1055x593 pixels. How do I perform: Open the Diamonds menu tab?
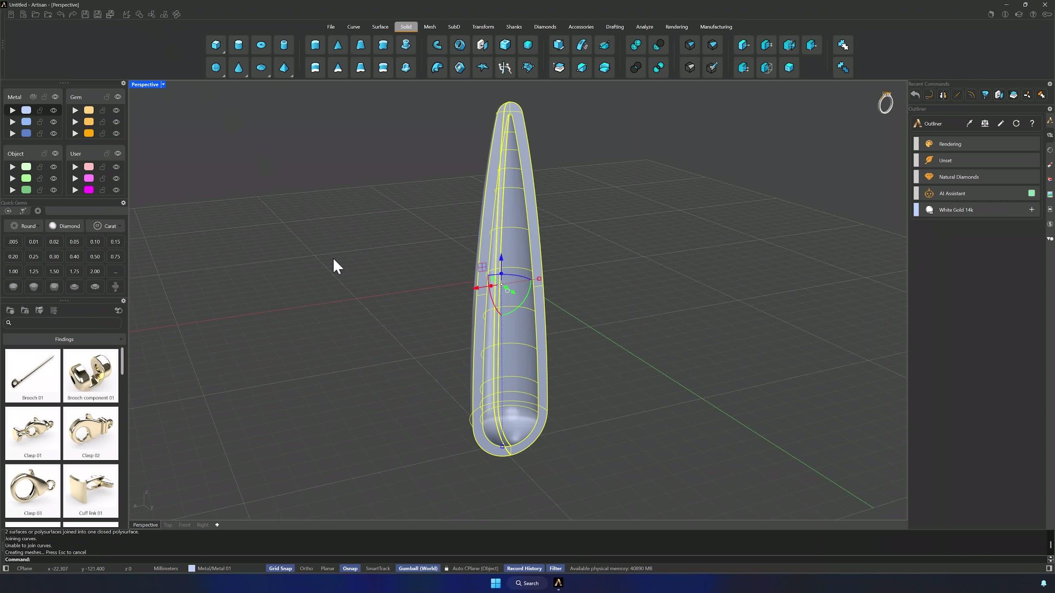pyautogui.click(x=545, y=27)
